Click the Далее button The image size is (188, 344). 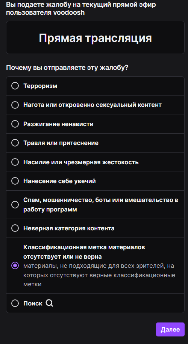pyautogui.click(x=170, y=329)
